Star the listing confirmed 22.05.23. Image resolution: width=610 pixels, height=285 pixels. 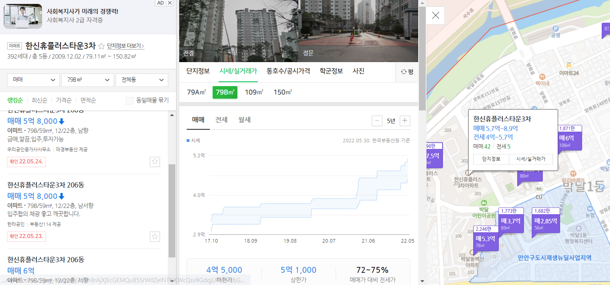click(155, 236)
